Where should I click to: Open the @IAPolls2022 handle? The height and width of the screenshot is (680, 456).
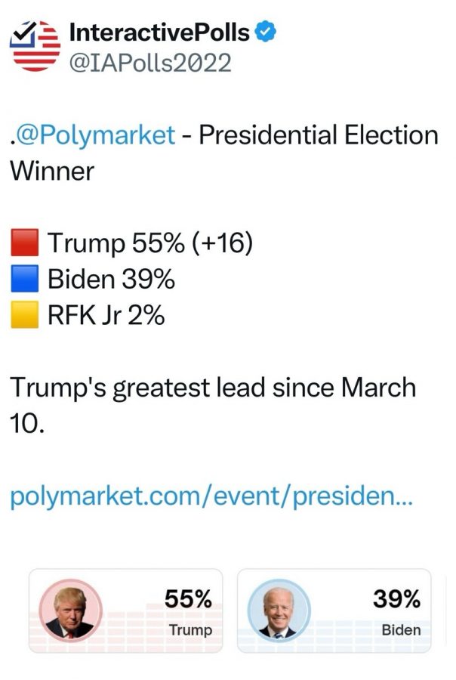(149, 63)
